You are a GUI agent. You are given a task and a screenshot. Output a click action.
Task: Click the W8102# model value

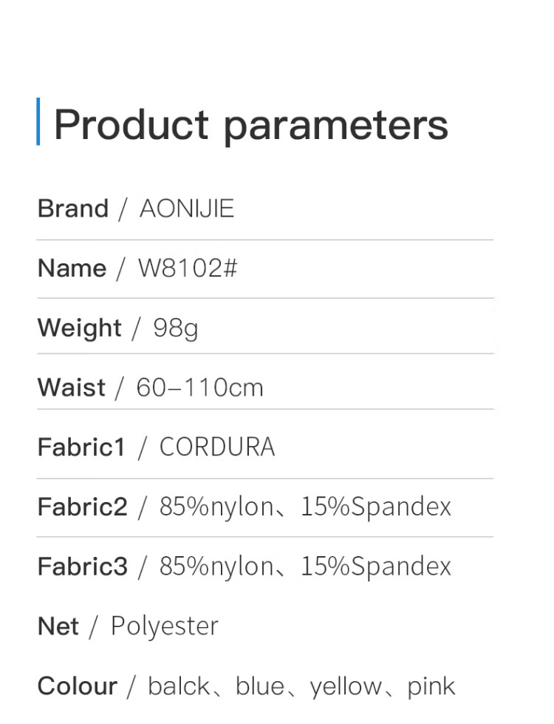[x=188, y=268]
